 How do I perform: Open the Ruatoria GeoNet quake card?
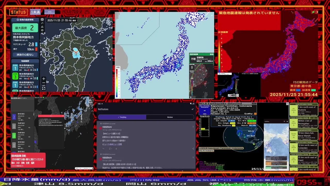point(304,109)
